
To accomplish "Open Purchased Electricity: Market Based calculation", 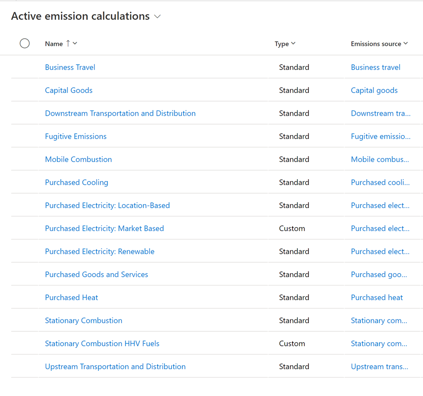I will pos(104,228).
